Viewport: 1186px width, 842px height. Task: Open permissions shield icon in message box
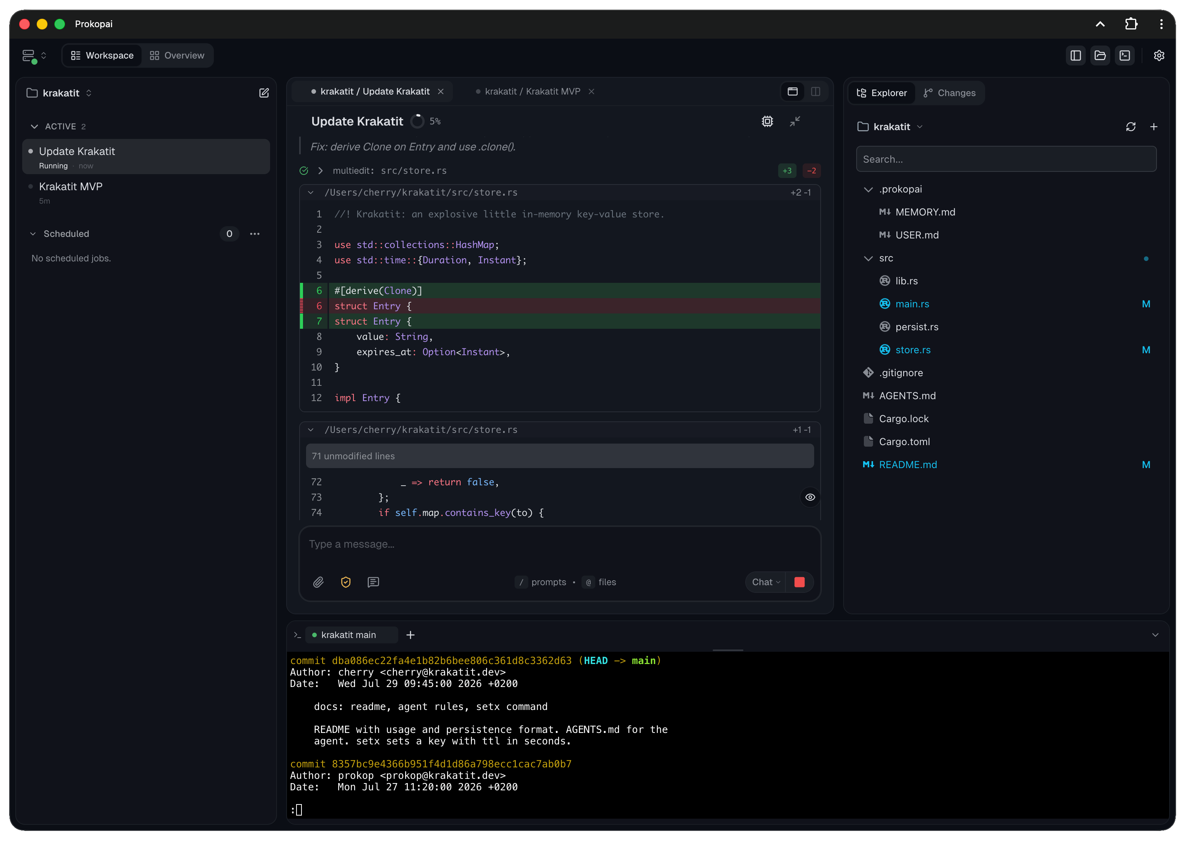click(345, 582)
